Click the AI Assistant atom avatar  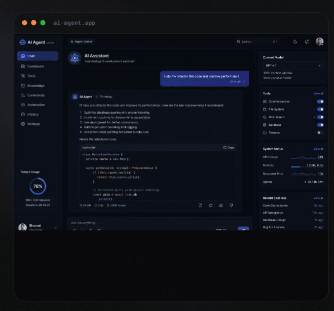point(75,58)
